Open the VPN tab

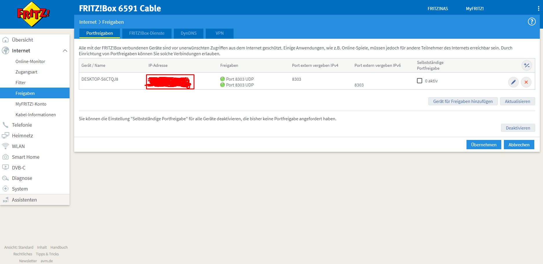(x=219, y=33)
